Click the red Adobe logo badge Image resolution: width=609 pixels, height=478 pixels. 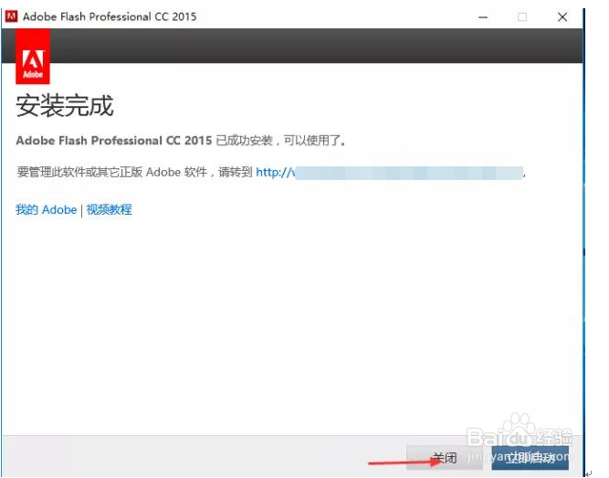point(33,57)
